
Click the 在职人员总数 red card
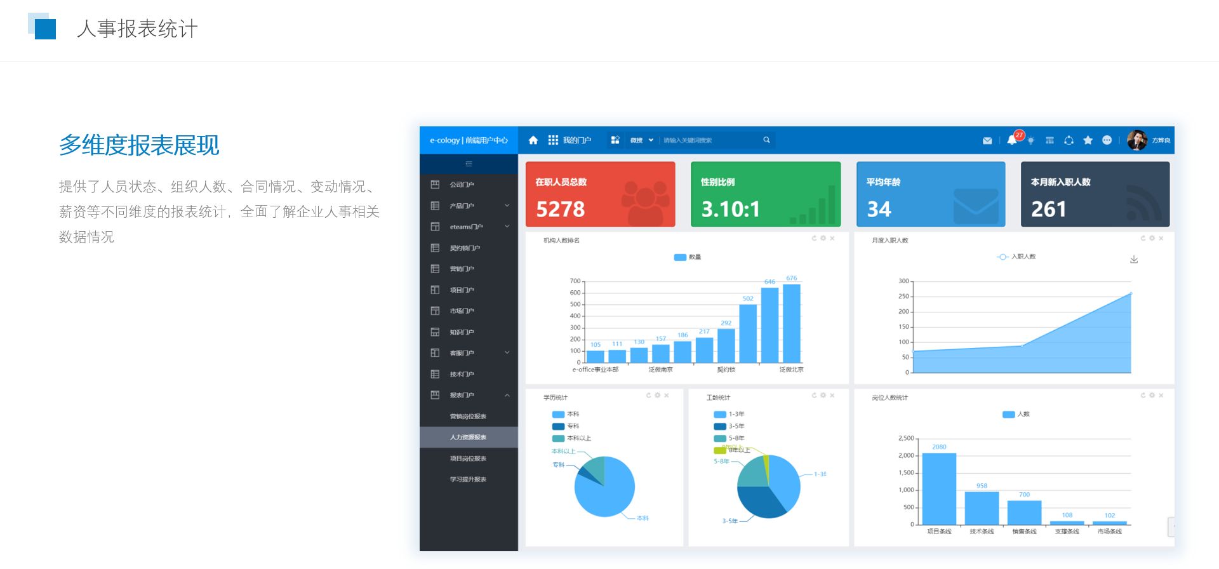(x=600, y=194)
